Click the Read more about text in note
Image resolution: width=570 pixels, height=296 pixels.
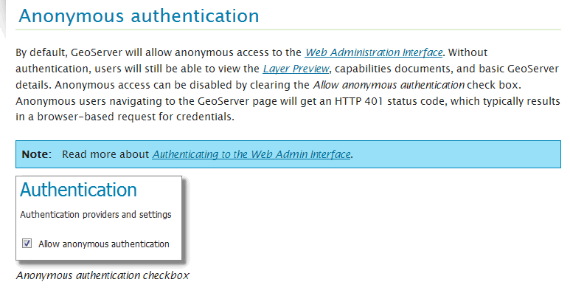(x=105, y=154)
